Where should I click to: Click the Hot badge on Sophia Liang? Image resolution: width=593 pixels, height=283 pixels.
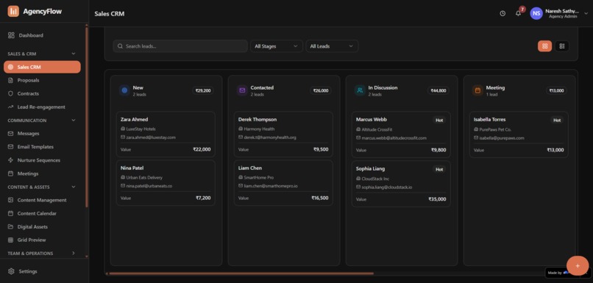(x=439, y=169)
